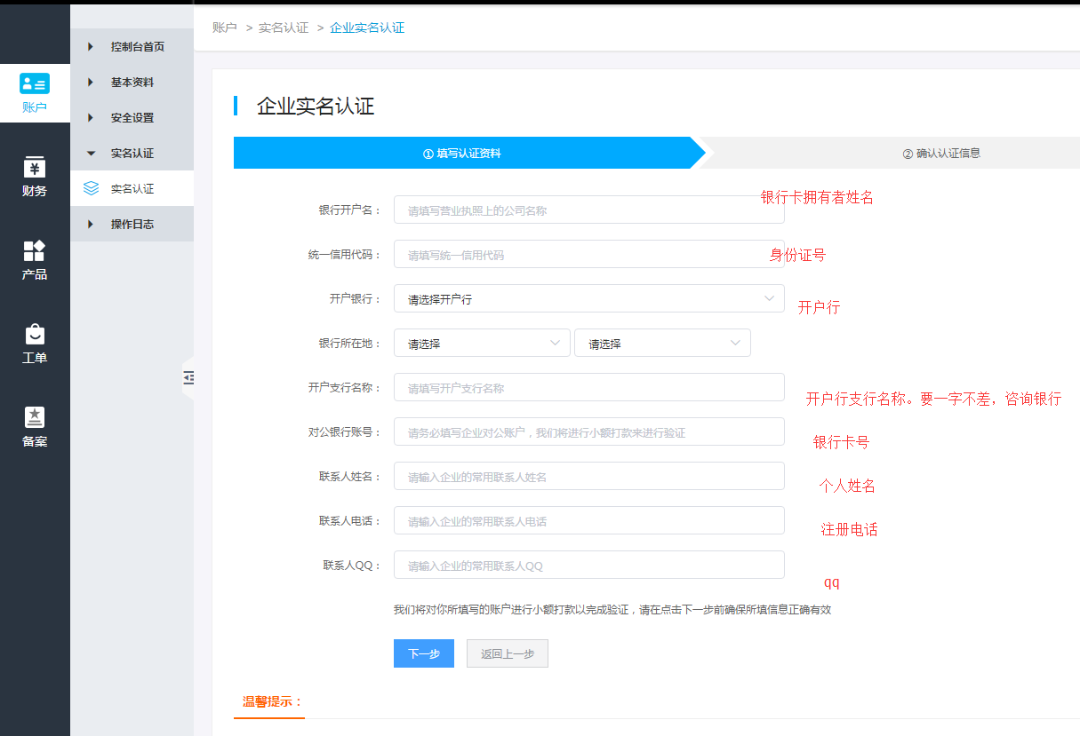Open the second 银行所在地 请选择 dropdown
This screenshot has height=736, width=1080.
[663, 343]
